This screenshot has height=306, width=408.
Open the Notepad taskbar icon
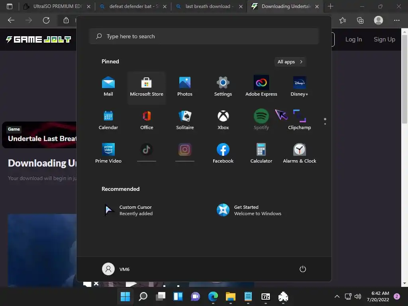(x=248, y=296)
